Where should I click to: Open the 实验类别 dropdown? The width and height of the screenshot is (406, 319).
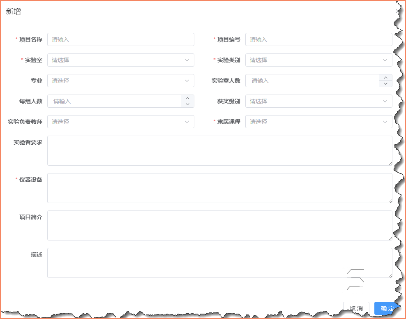pos(319,60)
